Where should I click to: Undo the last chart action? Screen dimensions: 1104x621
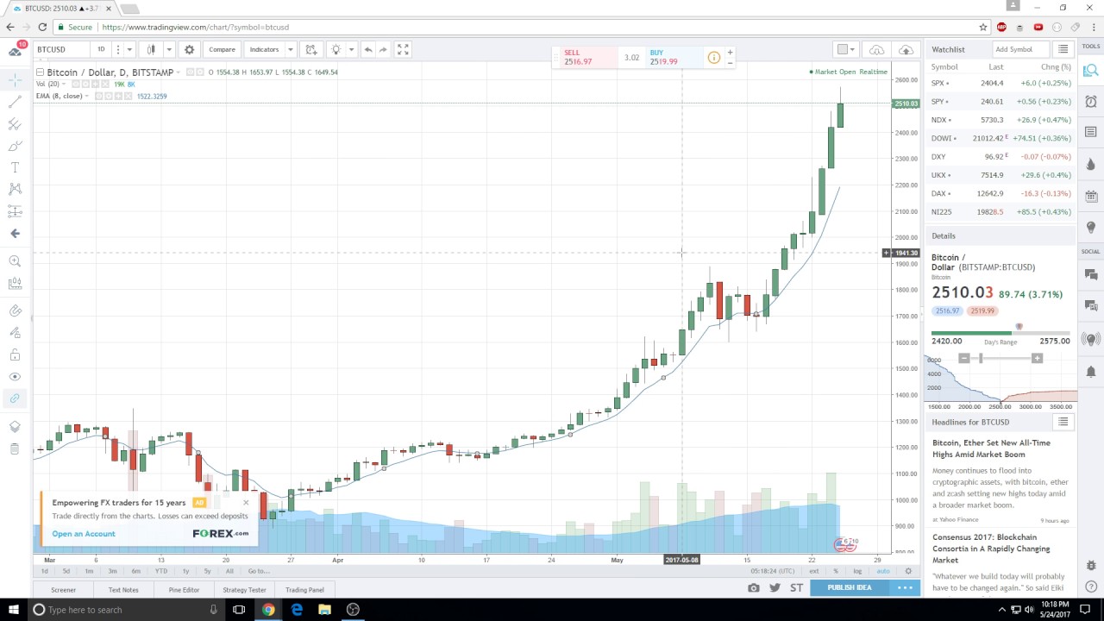tap(368, 49)
